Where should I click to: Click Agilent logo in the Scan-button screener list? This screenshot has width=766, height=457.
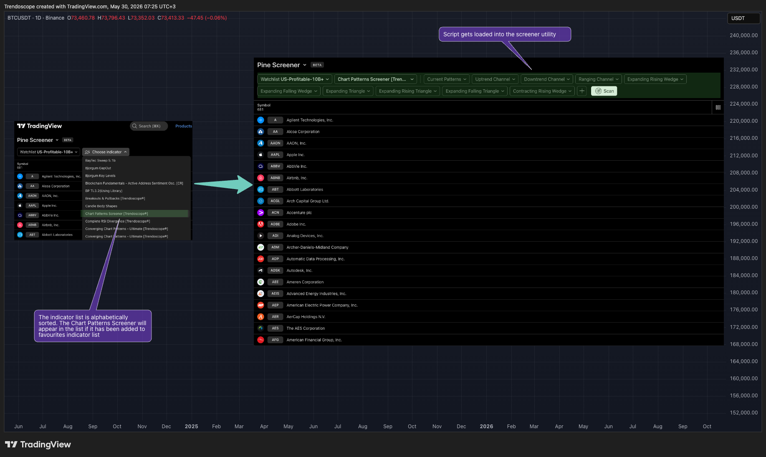[x=260, y=120]
